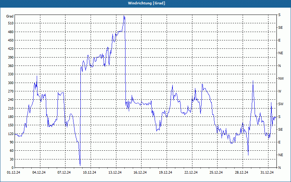291x182 pixels.
Task: Select the 330 value on the degree axis
Action: point(11,74)
